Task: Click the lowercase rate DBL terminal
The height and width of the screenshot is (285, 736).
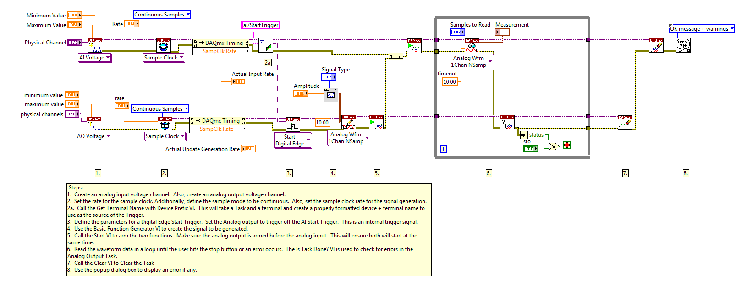Action: click(x=121, y=106)
